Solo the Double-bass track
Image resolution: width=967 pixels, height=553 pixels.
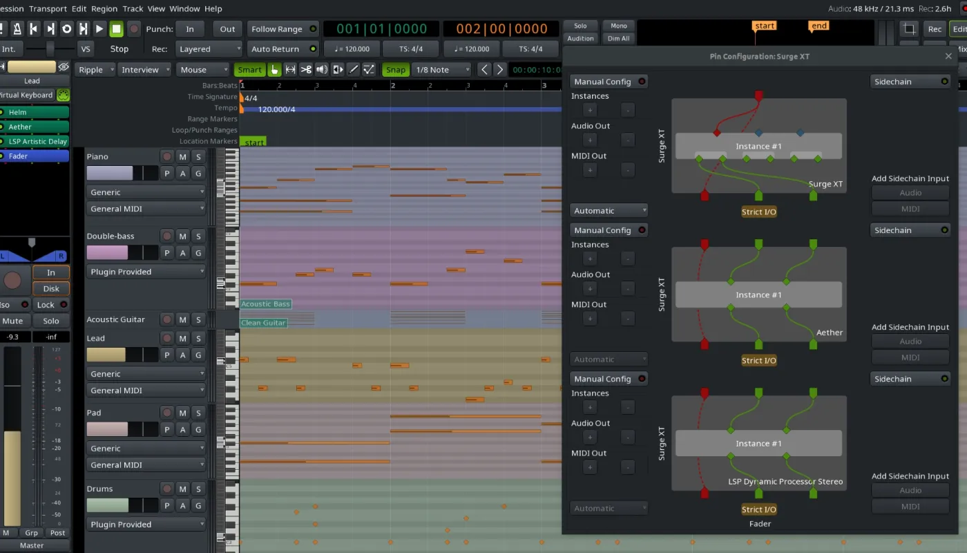(x=198, y=236)
